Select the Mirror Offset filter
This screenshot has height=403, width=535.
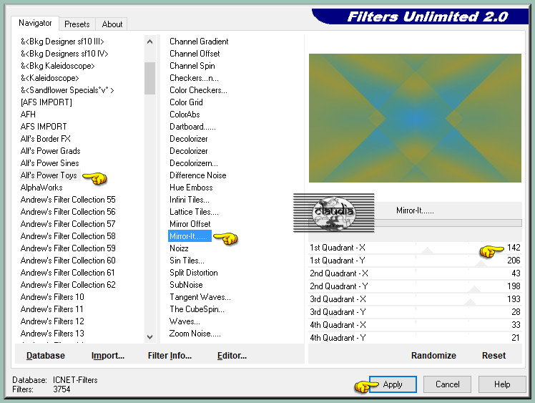[190, 224]
